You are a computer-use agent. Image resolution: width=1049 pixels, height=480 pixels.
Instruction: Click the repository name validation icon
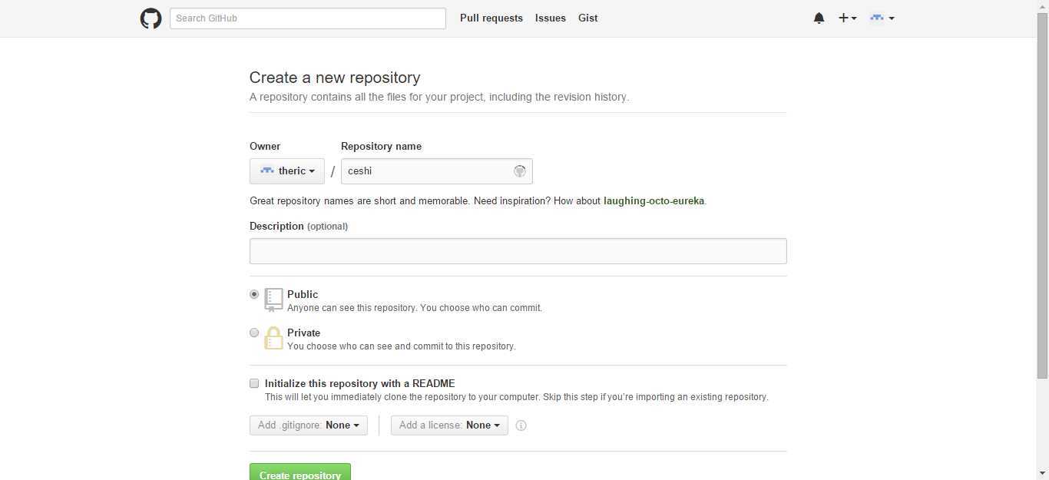tap(520, 171)
